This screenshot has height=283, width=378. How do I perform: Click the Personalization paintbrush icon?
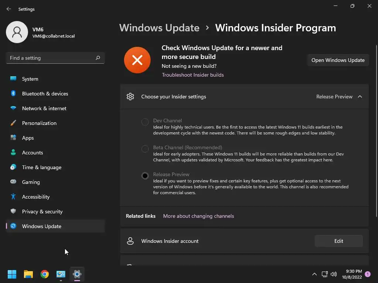tap(13, 123)
